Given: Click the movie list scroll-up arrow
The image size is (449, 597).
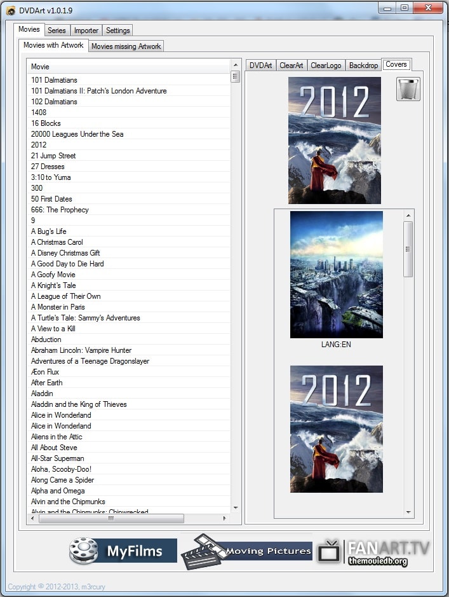Looking at the screenshot, I should coord(236,65).
